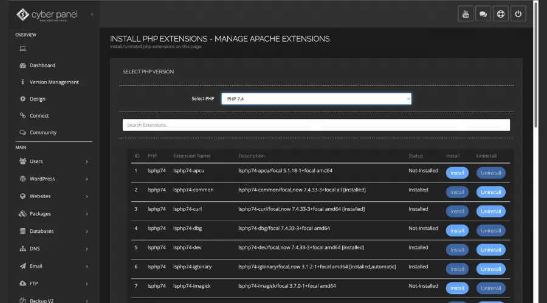
Task: Click the FTP cloud upload icon
Action: pos(22,284)
